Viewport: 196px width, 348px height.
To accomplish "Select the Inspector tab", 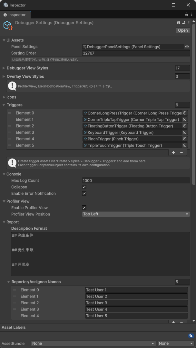I will coord(15,15).
